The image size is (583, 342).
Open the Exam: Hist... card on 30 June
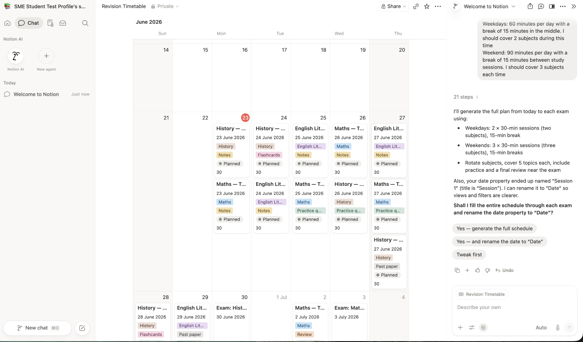pos(232,322)
